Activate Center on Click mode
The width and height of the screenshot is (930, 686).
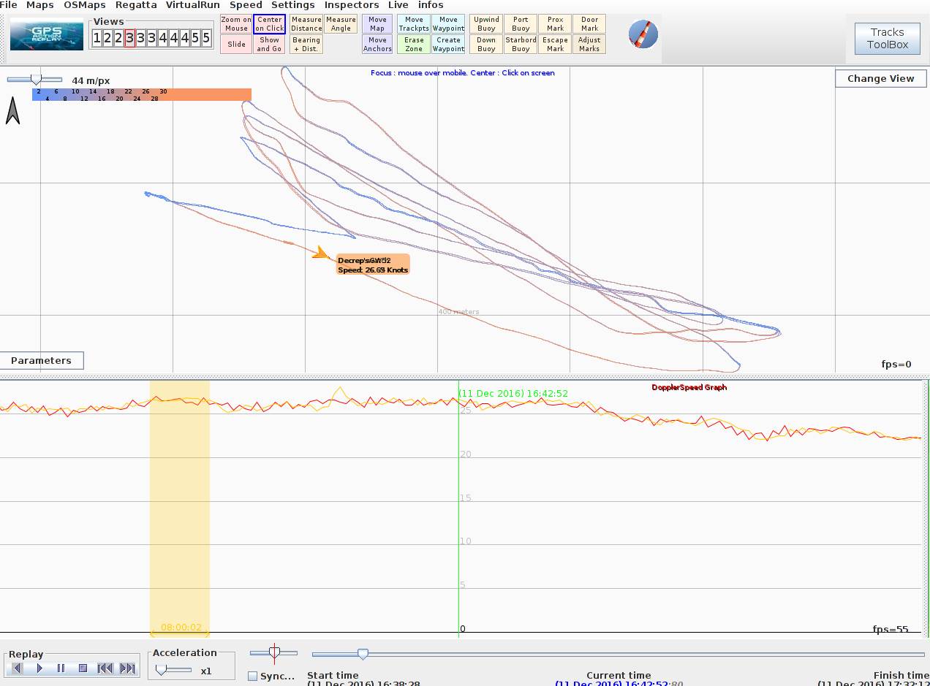[x=269, y=24]
